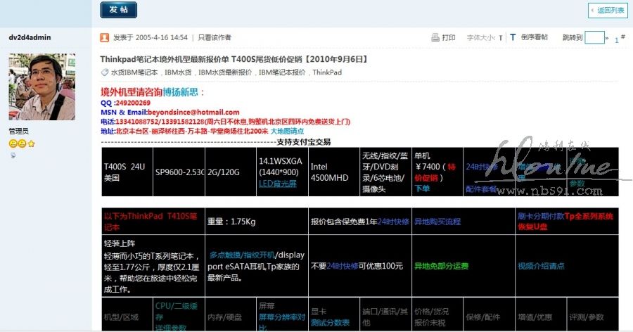
Task: Click the ThinkPad tag link
Action: click(x=327, y=72)
